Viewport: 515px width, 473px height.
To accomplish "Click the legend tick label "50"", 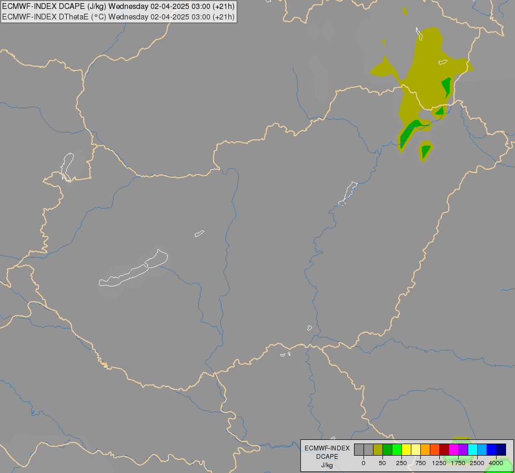I will pos(382,463).
